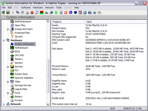Click the printer icon in toolbar
Viewport: 148px width, 111px height.
[x=27, y=13]
